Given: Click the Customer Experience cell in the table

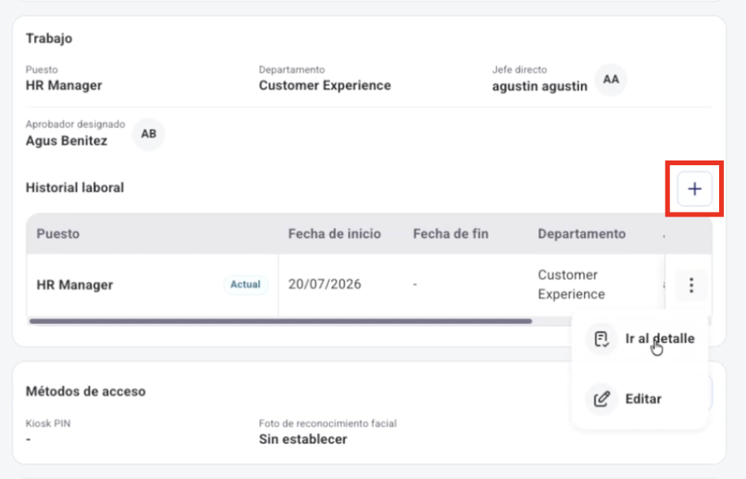Looking at the screenshot, I should point(571,285).
